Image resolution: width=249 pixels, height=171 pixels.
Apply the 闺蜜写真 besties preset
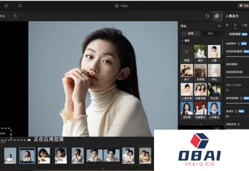click(201, 91)
